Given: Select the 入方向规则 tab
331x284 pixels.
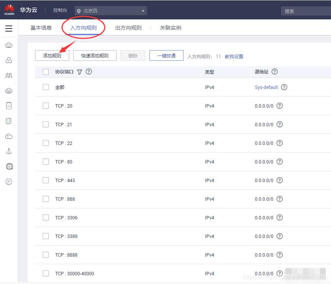Looking at the screenshot, I should coord(83,28).
